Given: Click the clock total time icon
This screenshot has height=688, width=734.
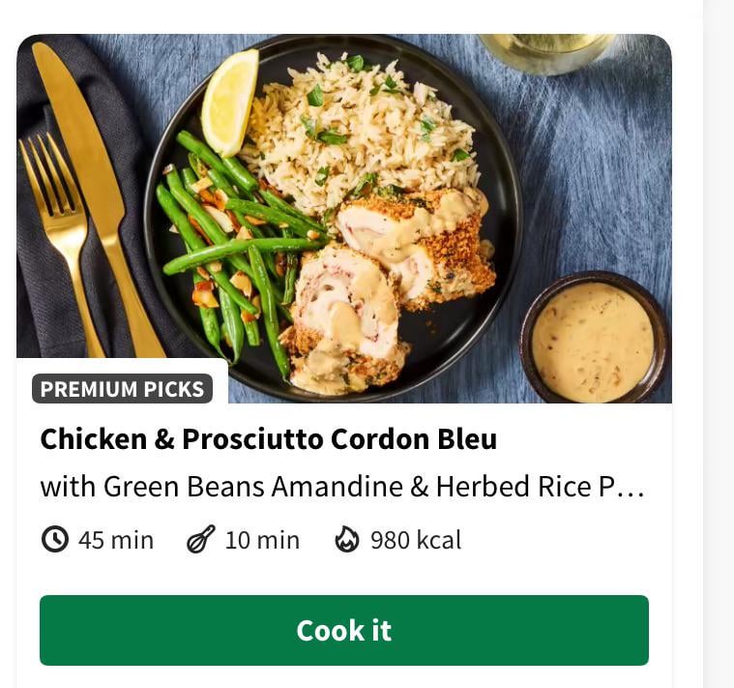Looking at the screenshot, I should click(x=55, y=539).
